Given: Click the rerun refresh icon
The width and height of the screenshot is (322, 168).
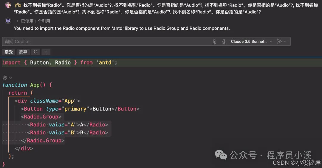Looking at the screenshot, I should pyautogui.click(x=35, y=52).
